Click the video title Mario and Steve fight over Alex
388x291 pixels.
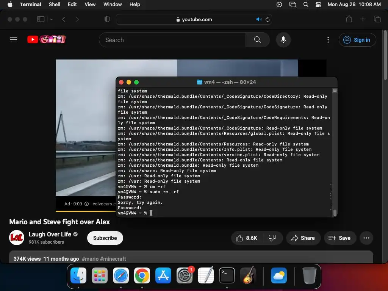tap(59, 222)
